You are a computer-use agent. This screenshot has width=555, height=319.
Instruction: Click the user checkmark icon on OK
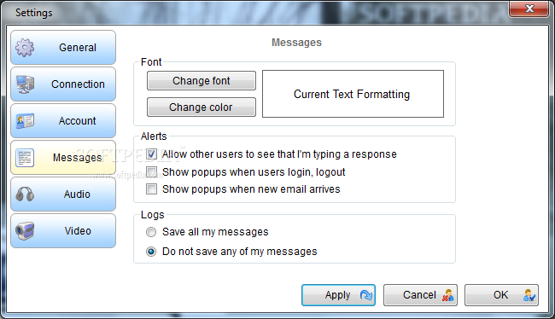pos(529,295)
